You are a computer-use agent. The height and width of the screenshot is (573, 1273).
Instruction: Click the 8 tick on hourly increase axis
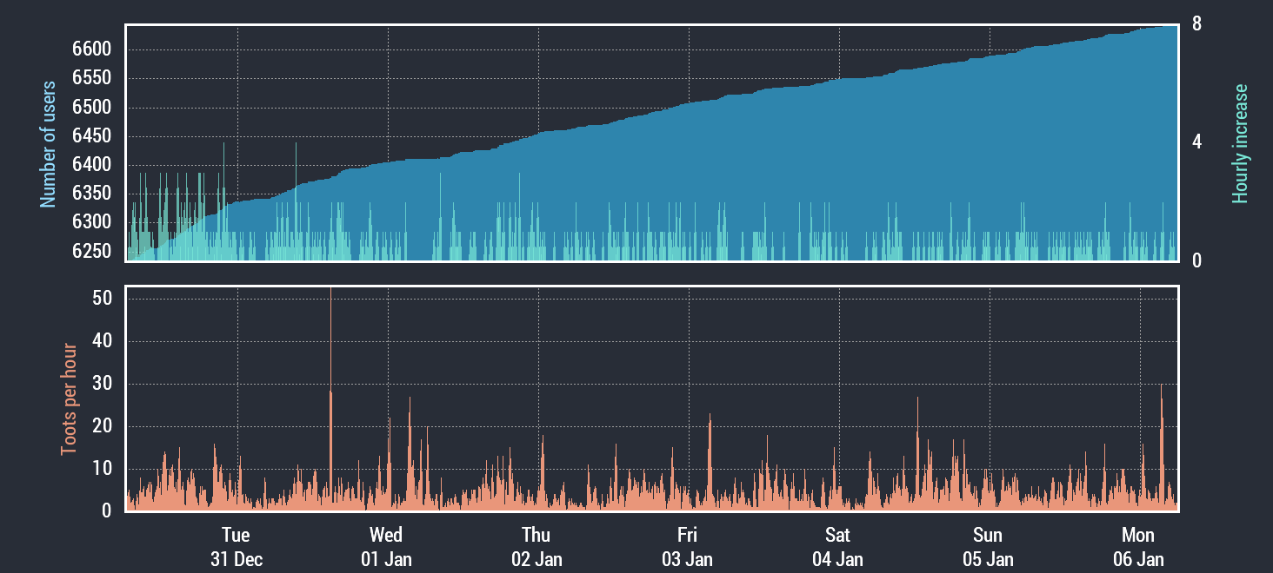(x=1196, y=24)
